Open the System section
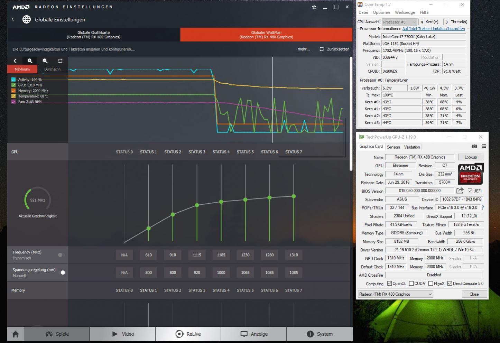The image size is (500, 343). [320, 334]
